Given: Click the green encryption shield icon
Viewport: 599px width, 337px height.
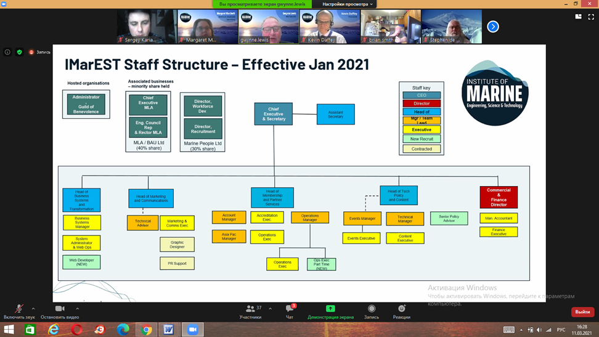Looking at the screenshot, I should [20, 52].
